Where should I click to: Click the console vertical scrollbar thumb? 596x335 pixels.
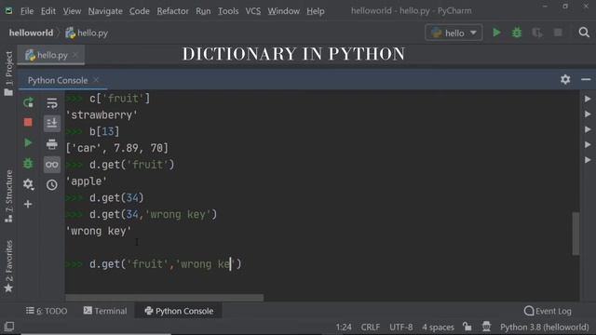pos(576,234)
